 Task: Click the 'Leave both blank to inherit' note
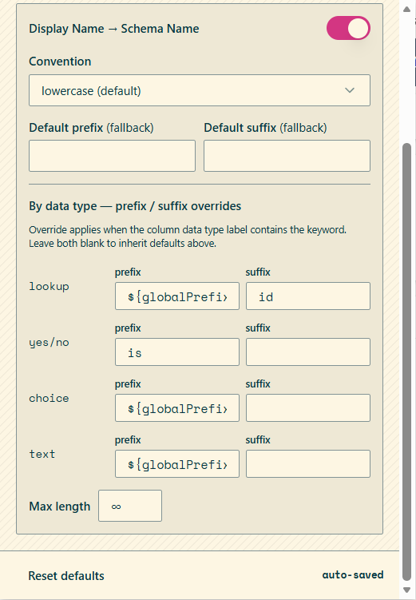(x=123, y=244)
